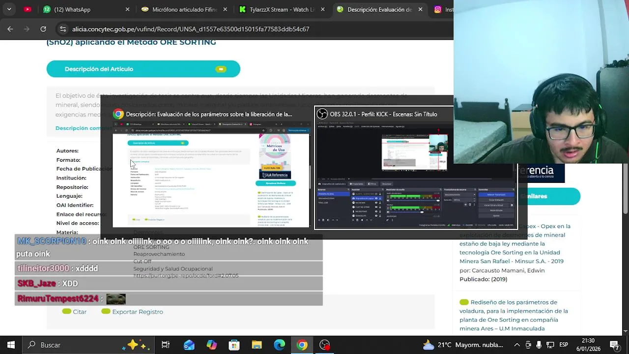Click the Reaprovechamiento subject term

[159, 254]
